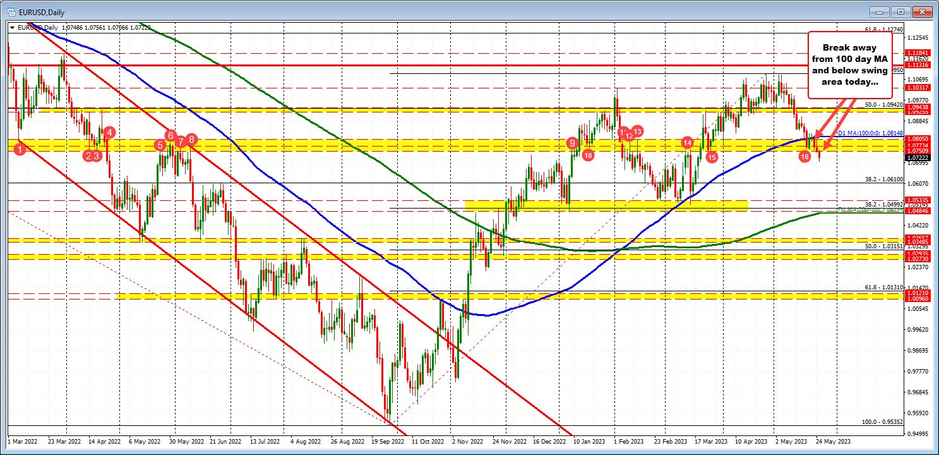Select circled marker 4 near mid-April 2022
939x455 pixels.
pos(109,133)
